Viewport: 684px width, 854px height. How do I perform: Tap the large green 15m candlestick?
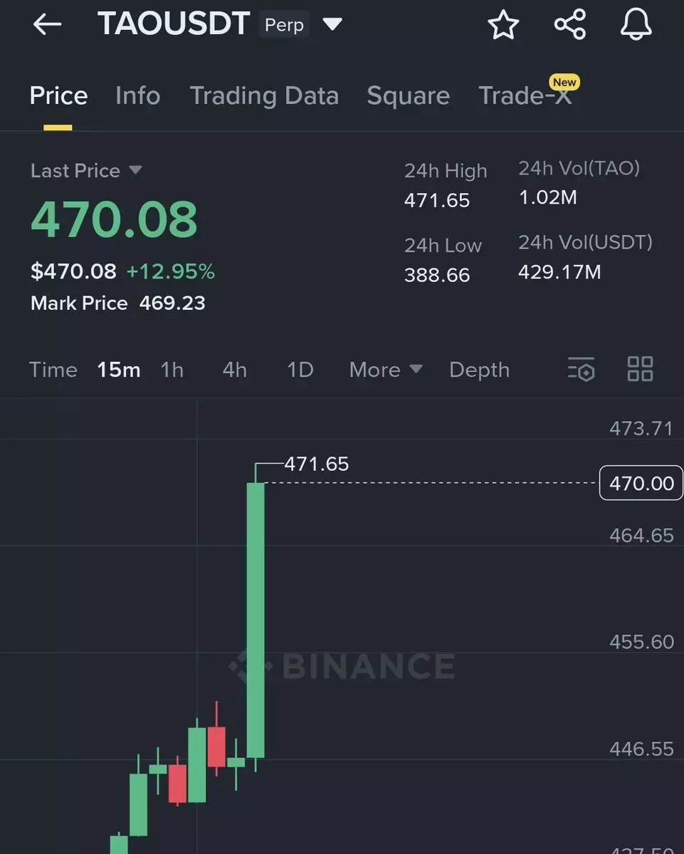point(256,620)
